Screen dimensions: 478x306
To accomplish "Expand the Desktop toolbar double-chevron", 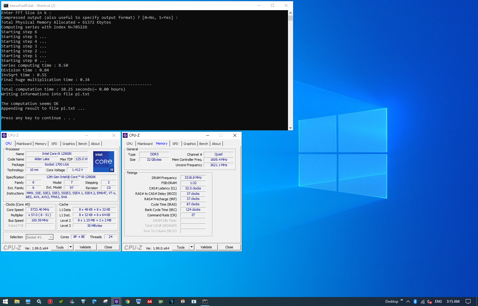I will click(402, 300).
